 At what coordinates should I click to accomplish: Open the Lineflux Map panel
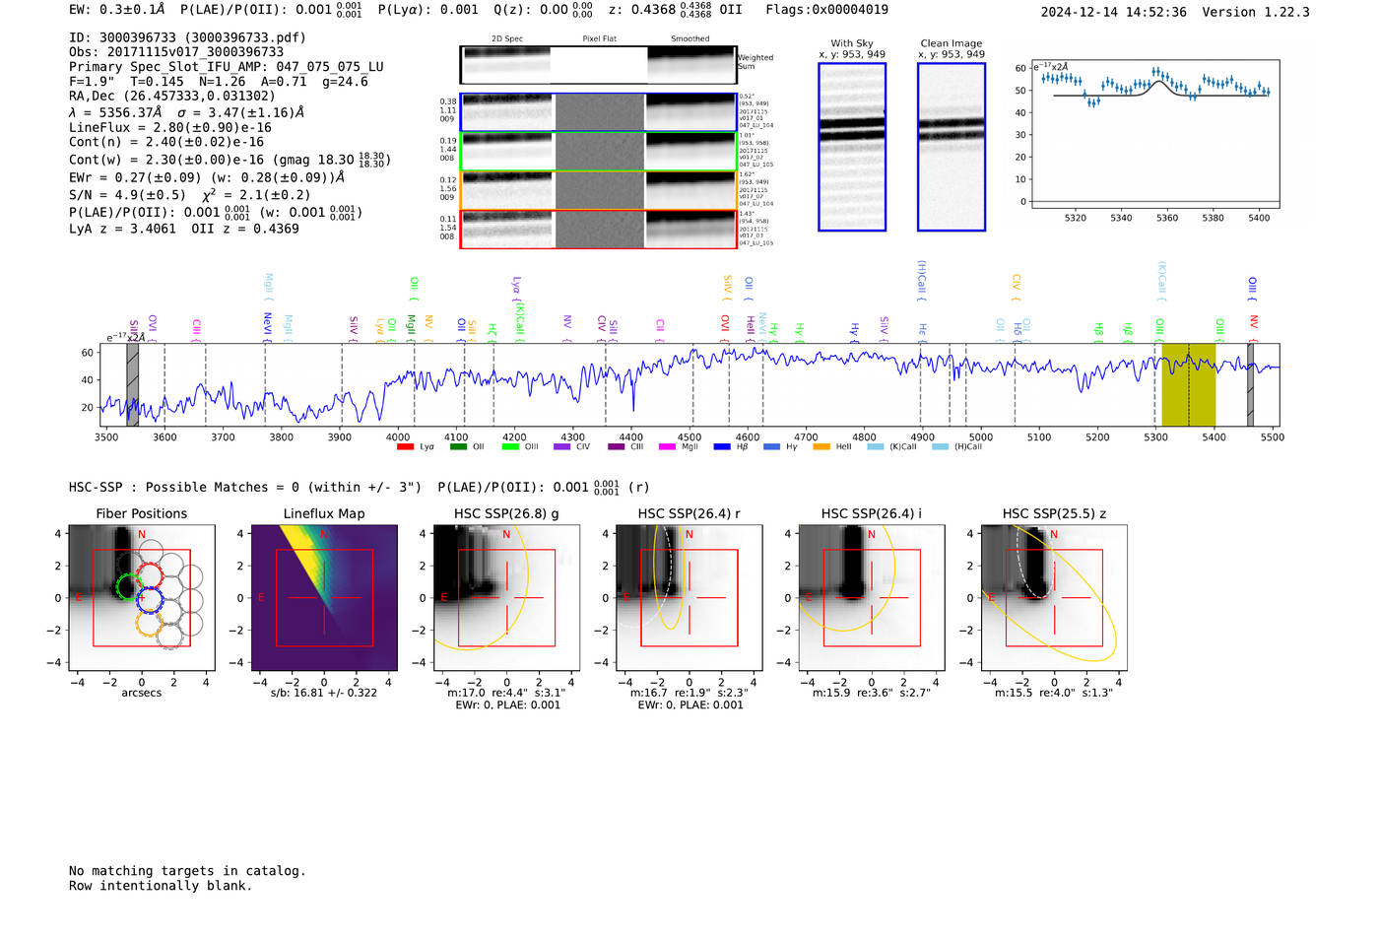(x=324, y=598)
